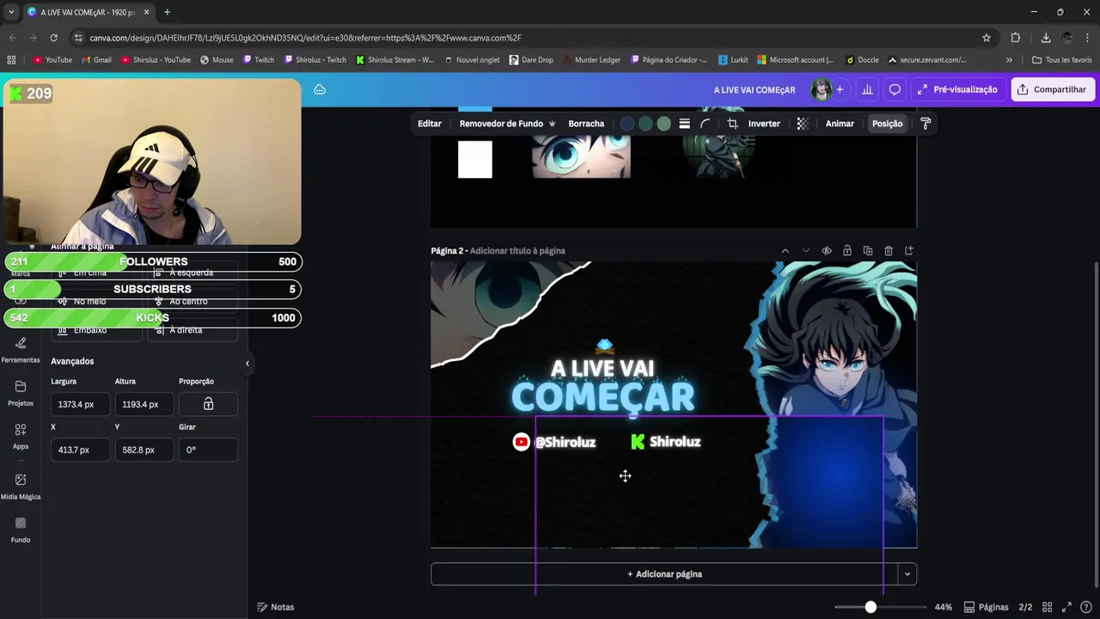Enter fullscreen presentation mode icon
Screen dimensions: 1100x619
coord(1066,607)
